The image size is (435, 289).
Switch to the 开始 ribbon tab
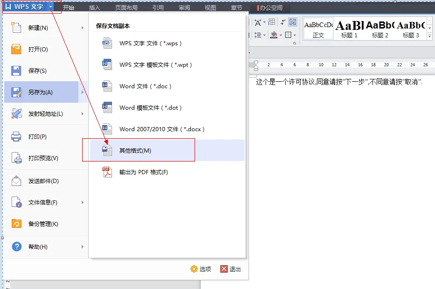click(x=68, y=8)
